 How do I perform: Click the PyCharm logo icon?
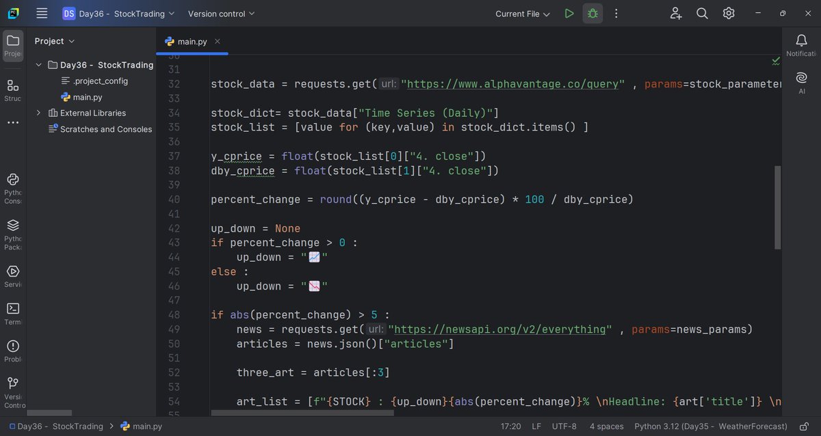(x=14, y=13)
